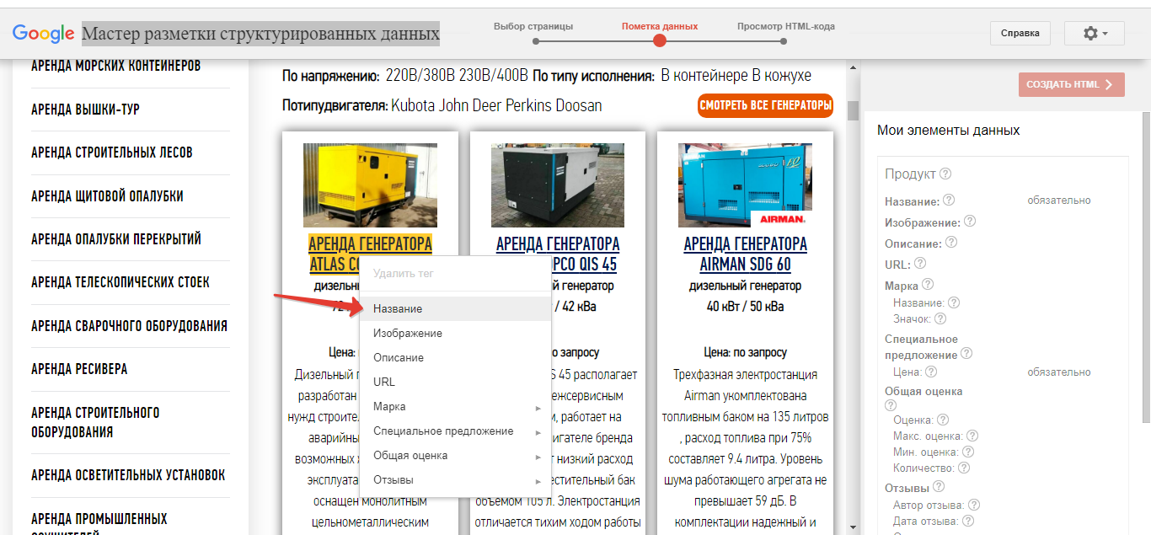Click help icon under Общая оценка heading
1151x535 pixels.
pos(891,405)
